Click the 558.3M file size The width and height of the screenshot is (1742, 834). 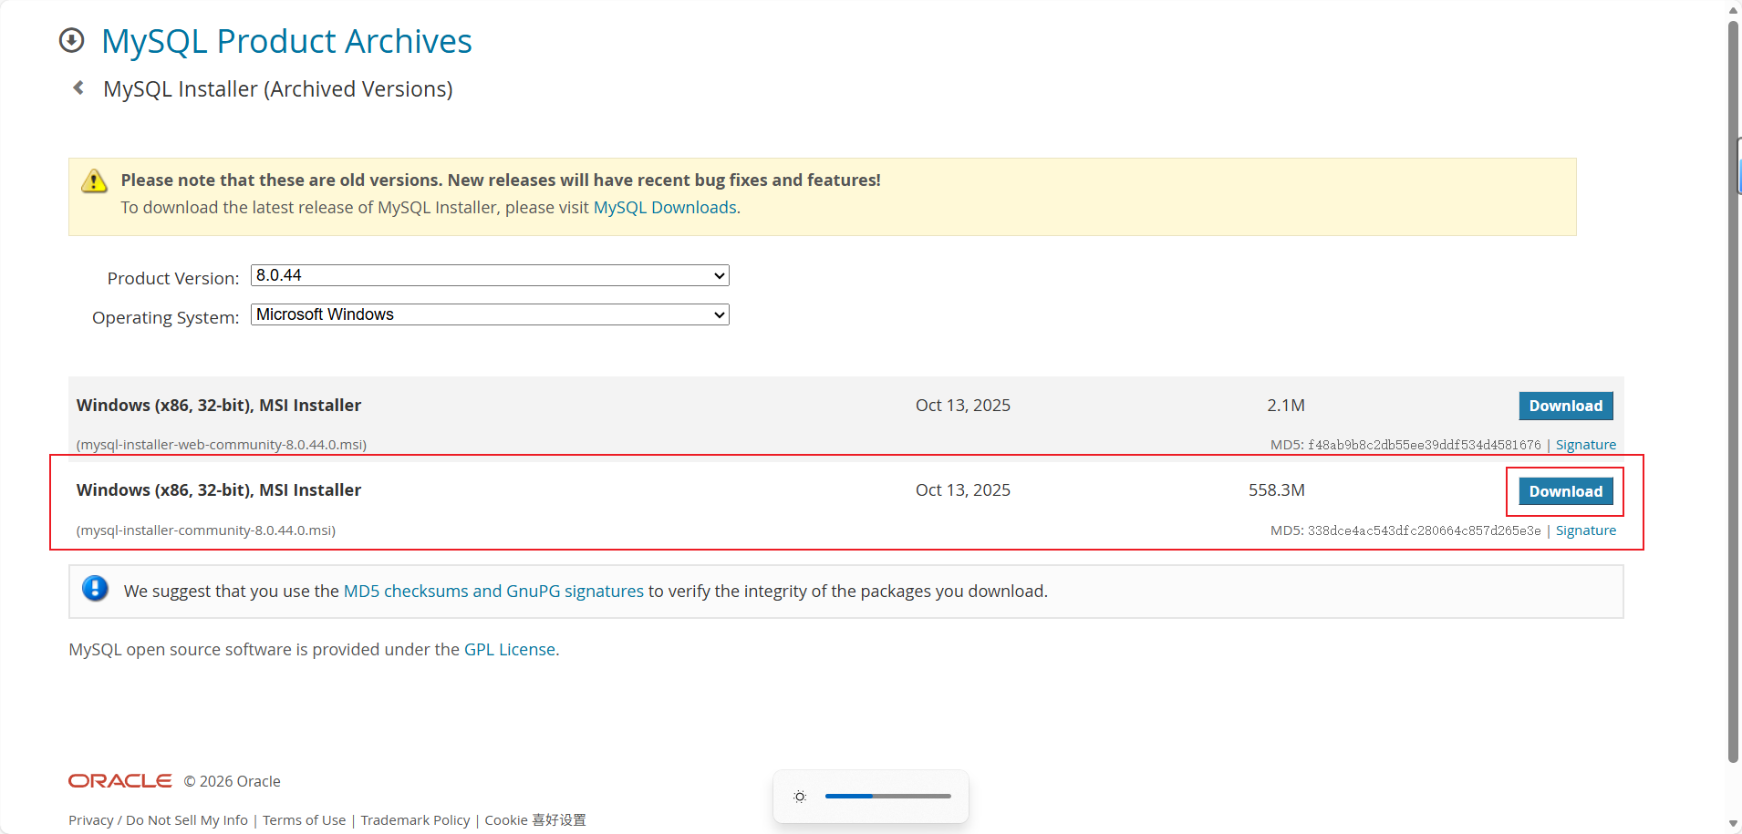click(1276, 490)
